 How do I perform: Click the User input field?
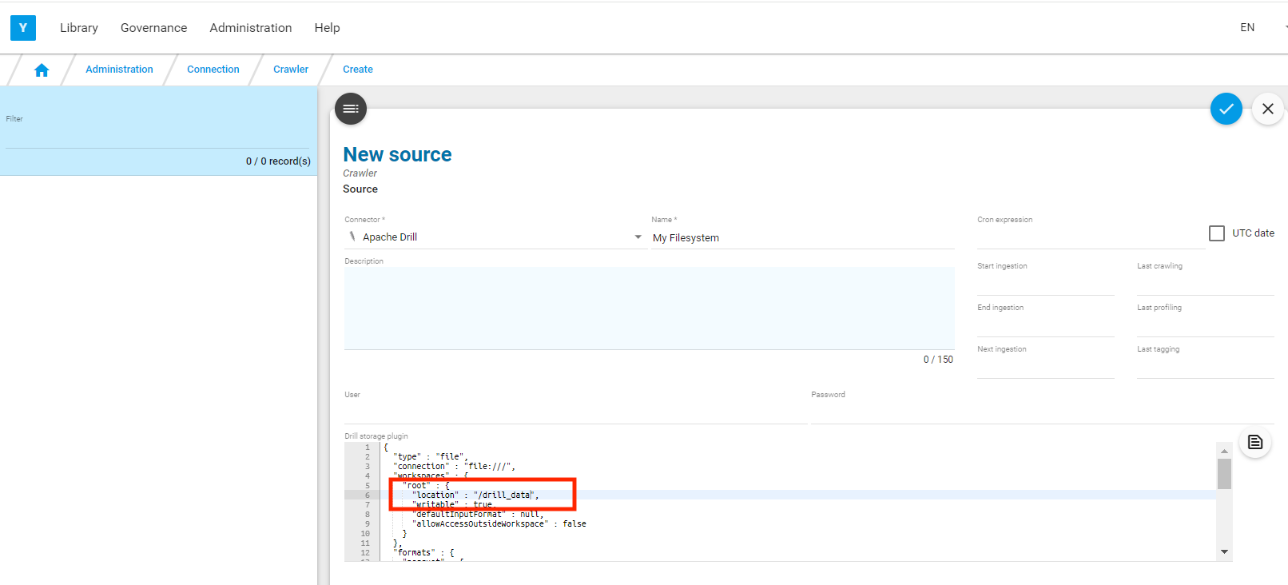[x=575, y=412]
